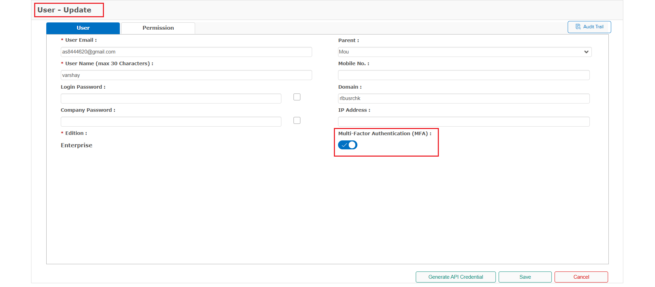Screen dimensions: 655x287
Task: Select the User tab
Action: pos(83,28)
